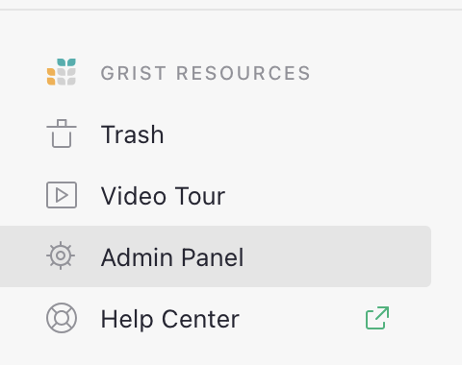This screenshot has height=365, width=462.
Task: Click the word Panel in Admin Panel
Action: click(x=213, y=257)
